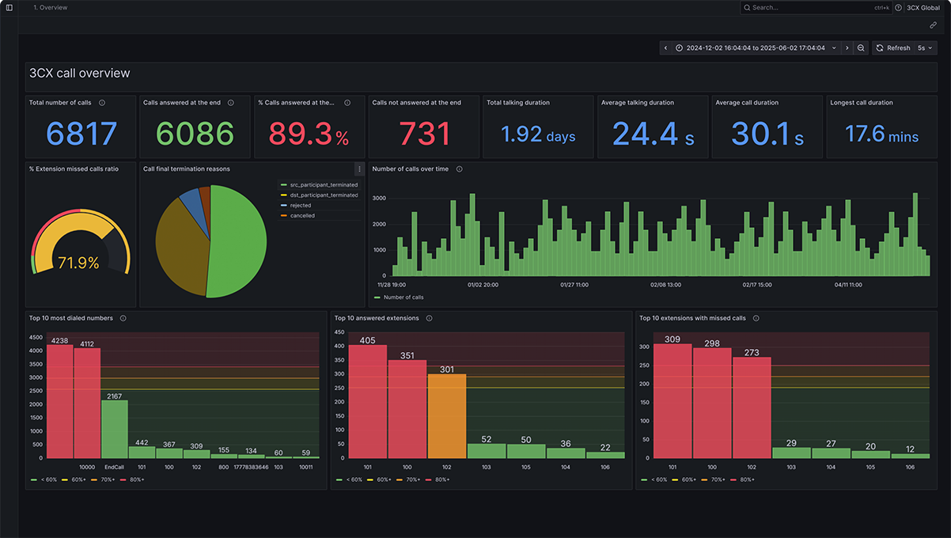Viewport: 951px width, 538px height.
Task: Click the help icon next to 3CX Global
Action: [899, 7]
